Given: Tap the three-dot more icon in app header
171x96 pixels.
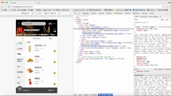Looking at the screenshot, I should tap(54, 24).
